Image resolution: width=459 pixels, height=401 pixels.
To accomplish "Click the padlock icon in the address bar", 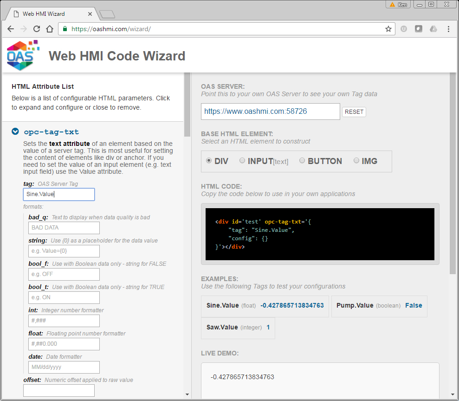I will [x=65, y=29].
